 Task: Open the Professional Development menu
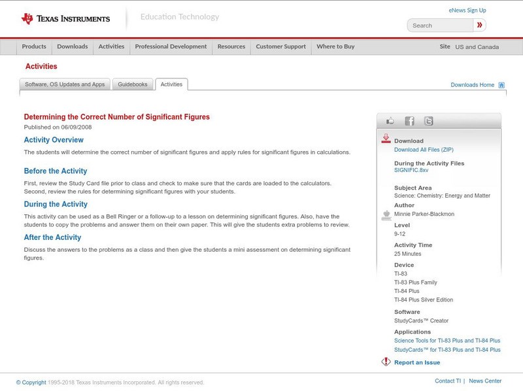coord(171,46)
